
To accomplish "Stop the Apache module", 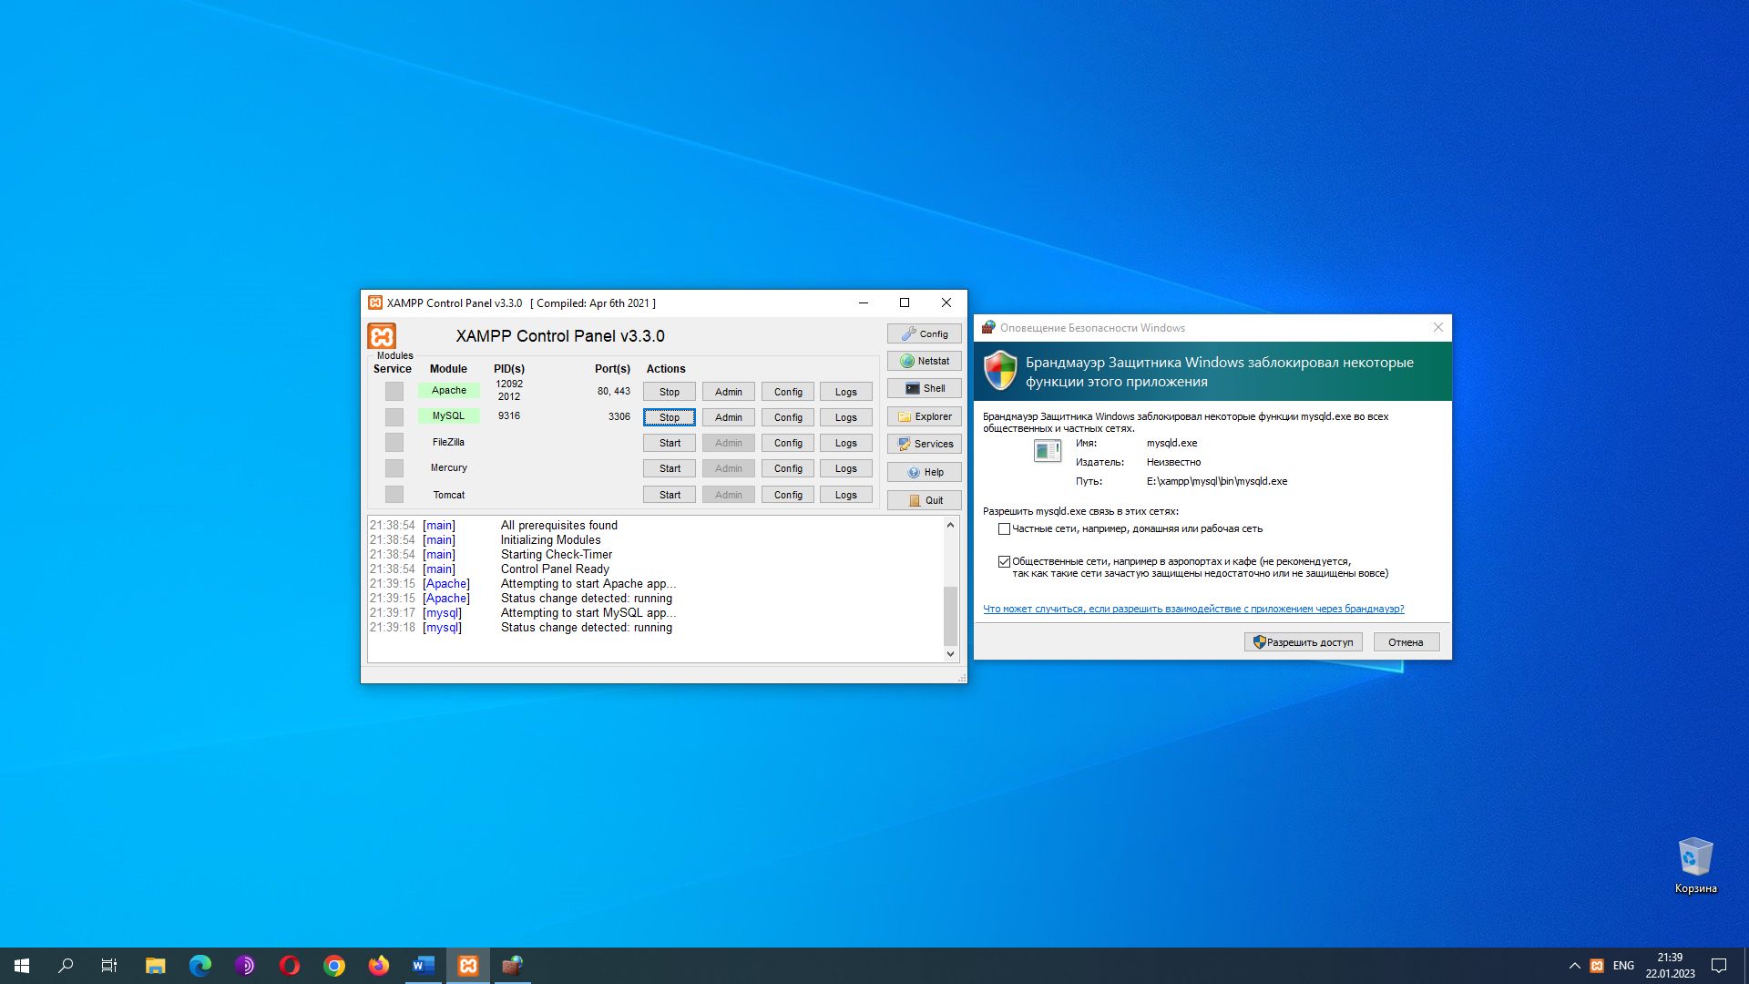I will [670, 392].
